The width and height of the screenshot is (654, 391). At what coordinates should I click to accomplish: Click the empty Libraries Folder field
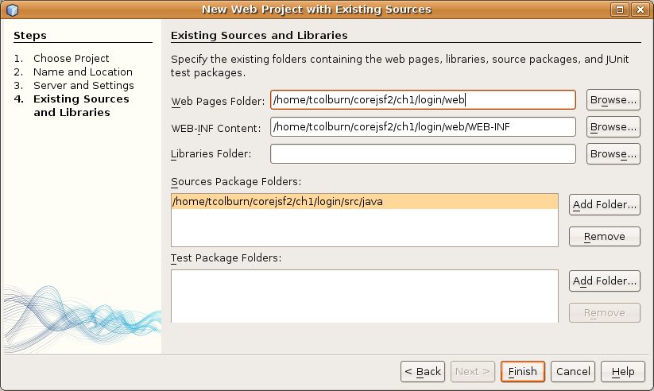point(423,154)
